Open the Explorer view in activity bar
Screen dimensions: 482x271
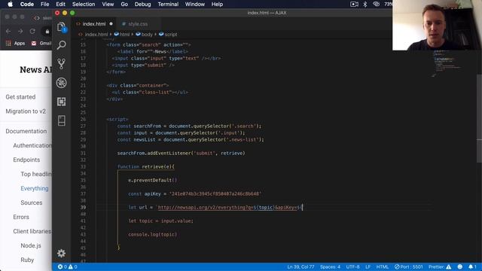click(62, 27)
